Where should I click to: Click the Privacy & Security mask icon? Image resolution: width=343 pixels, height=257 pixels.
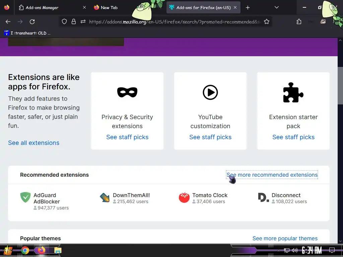[127, 92]
